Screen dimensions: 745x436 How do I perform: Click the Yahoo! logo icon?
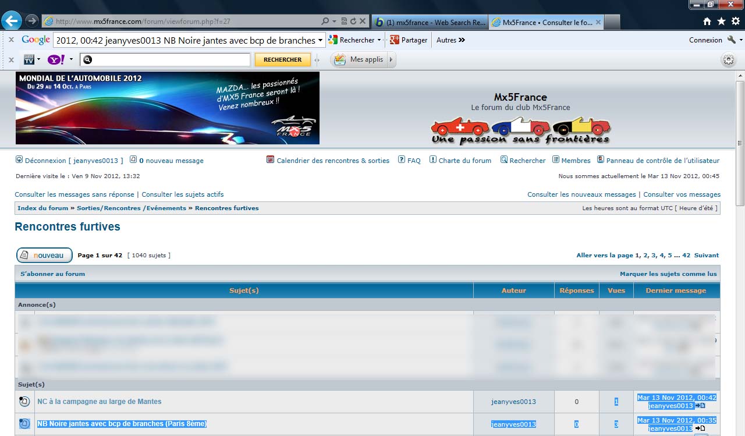[x=56, y=59]
